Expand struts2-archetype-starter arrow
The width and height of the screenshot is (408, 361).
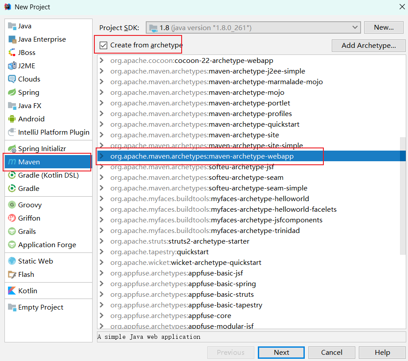point(102,241)
